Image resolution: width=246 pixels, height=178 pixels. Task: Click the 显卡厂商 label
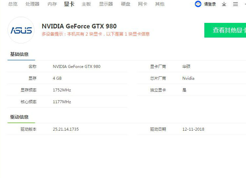(x=158, y=67)
